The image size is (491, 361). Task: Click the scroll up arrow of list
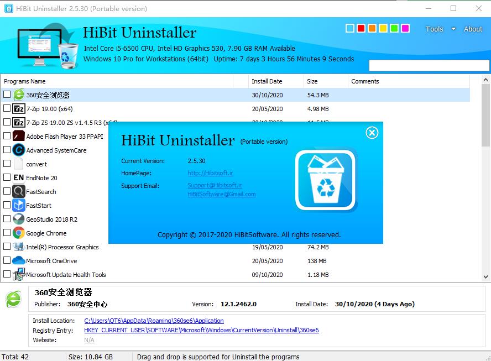[485, 80]
